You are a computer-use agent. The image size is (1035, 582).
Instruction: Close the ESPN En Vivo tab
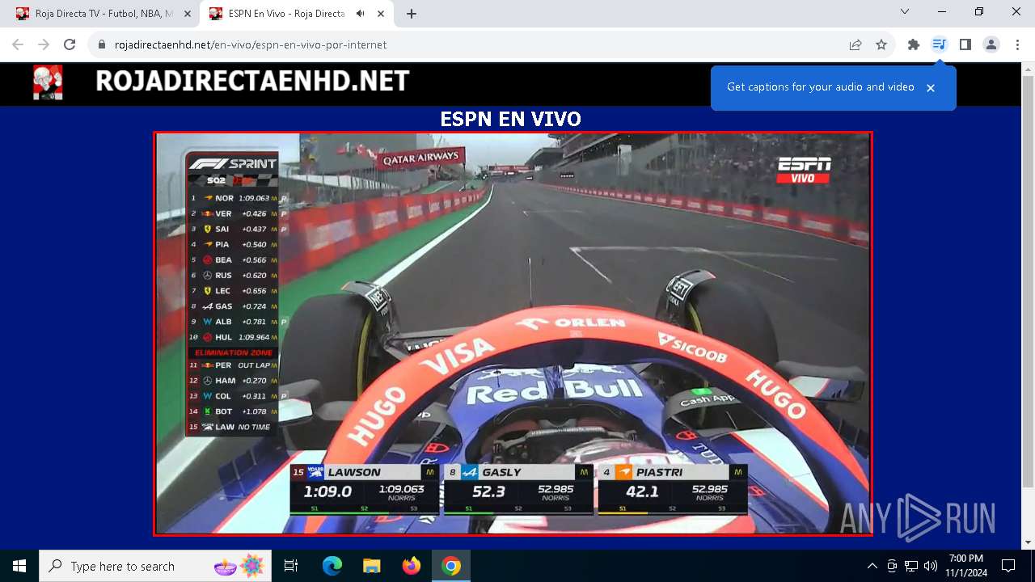tap(381, 14)
